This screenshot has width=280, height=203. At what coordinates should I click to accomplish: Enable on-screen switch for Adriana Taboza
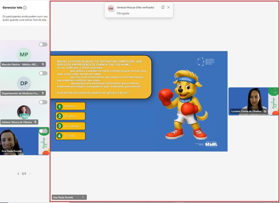(x=43, y=102)
